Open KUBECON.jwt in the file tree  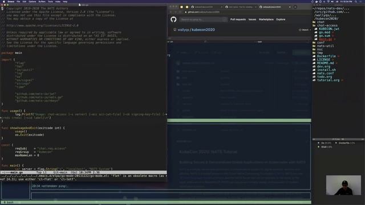329,29
